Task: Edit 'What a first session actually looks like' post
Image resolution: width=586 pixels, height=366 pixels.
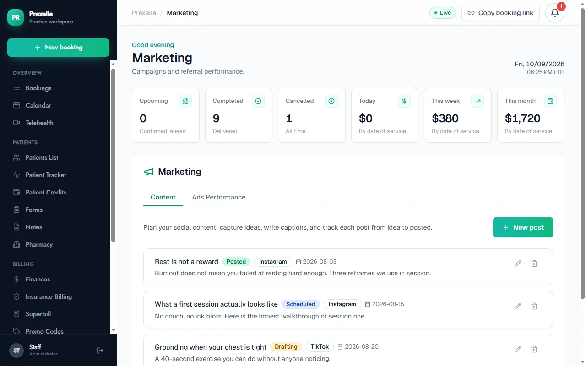Action: [518, 306]
